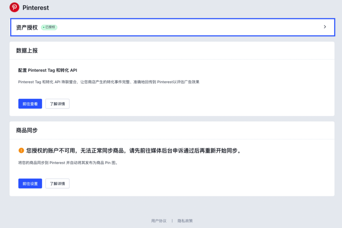Screen dimensions: 342x228
Task: Click the 商品同步 section heading
Action: [x=27, y=130]
